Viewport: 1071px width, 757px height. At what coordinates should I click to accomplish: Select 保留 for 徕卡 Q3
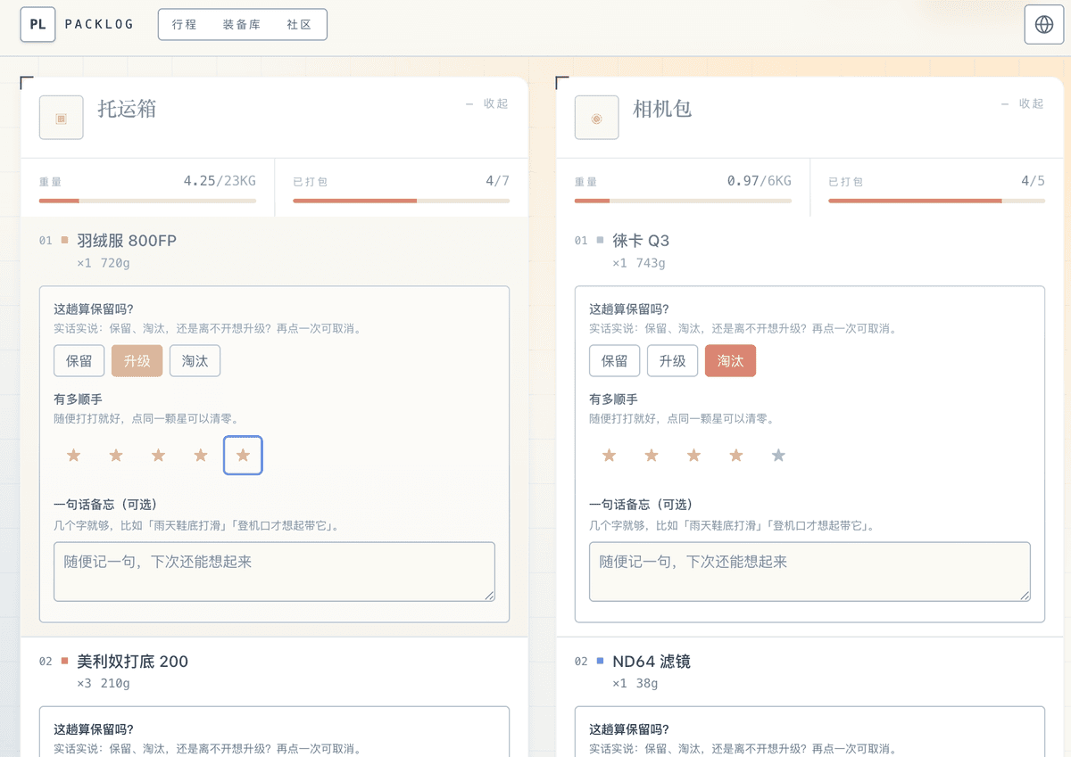615,361
